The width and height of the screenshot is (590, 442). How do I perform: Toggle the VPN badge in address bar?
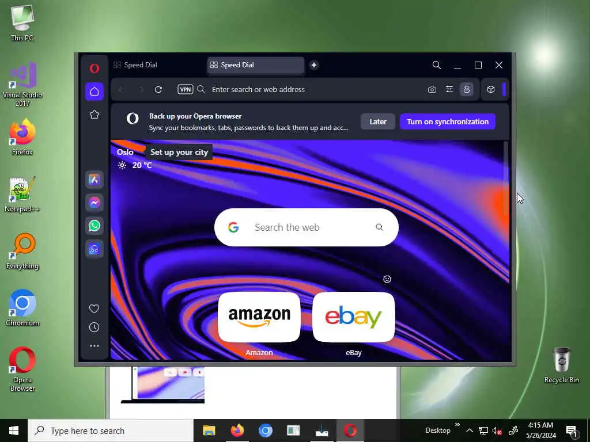point(186,89)
